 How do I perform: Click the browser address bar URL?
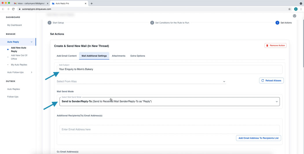pyautogui.click(x=36, y=9)
